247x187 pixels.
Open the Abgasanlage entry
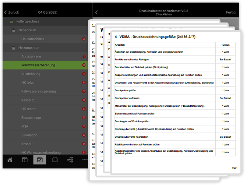pyautogui.click(x=45, y=56)
